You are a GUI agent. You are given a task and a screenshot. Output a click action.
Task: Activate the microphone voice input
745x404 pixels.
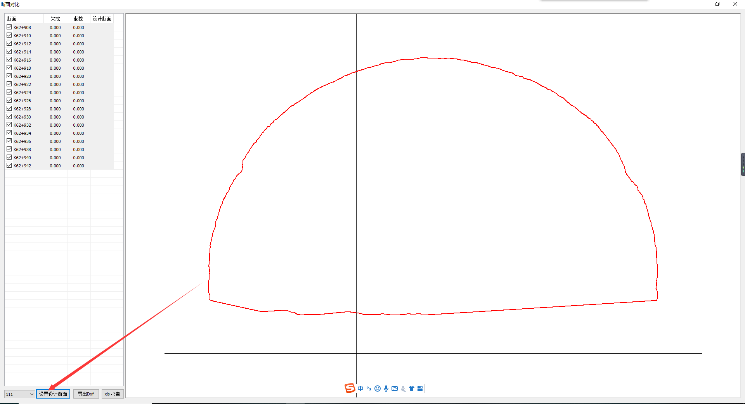(386, 389)
